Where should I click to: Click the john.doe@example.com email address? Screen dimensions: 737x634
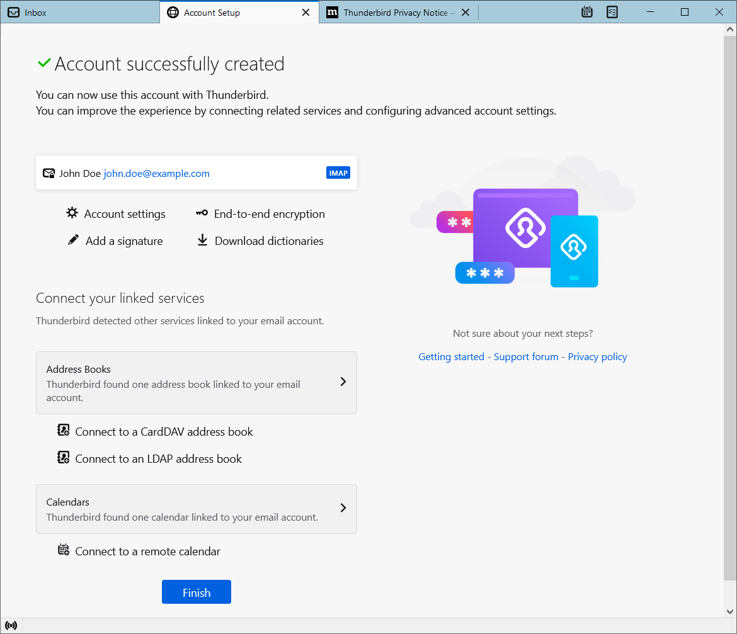[x=156, y=173]
